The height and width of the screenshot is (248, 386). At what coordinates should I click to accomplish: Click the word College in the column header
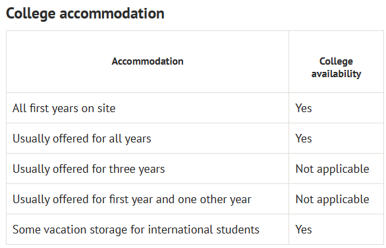pos(336,61)
